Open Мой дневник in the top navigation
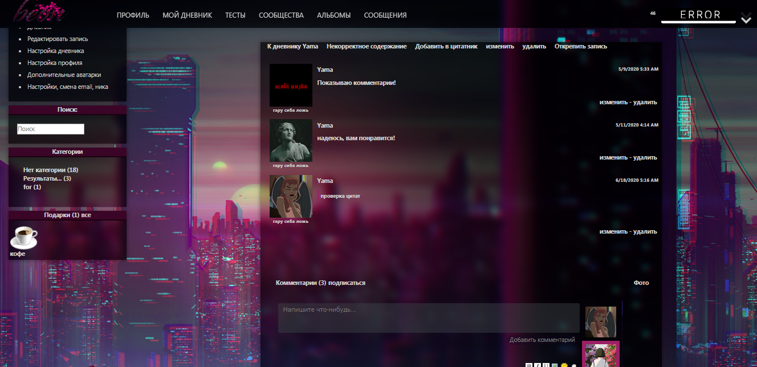Screen dimensions: 757x367 pos(187,15)
